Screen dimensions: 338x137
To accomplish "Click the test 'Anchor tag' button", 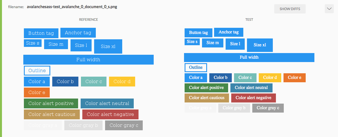I will pos(228,32).
